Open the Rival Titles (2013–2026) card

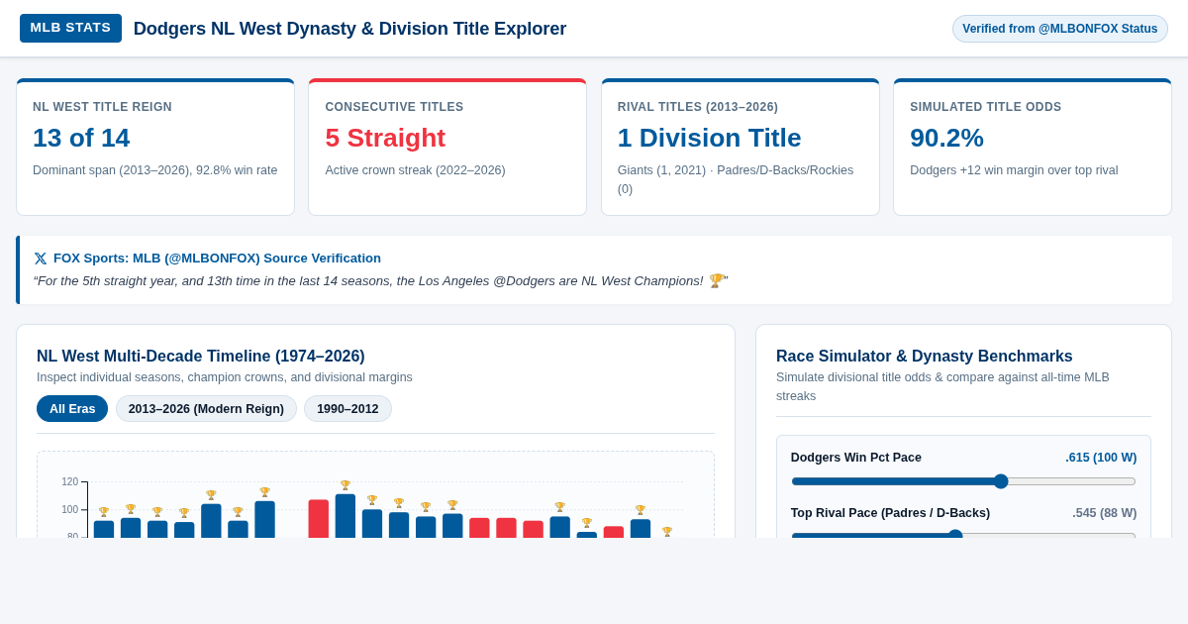[741, 147]
